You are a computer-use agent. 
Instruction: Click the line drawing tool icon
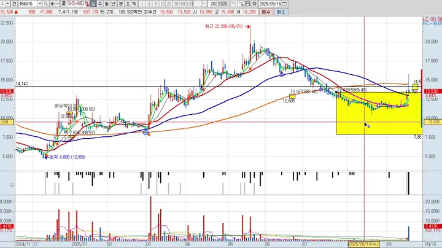[241, 4]
